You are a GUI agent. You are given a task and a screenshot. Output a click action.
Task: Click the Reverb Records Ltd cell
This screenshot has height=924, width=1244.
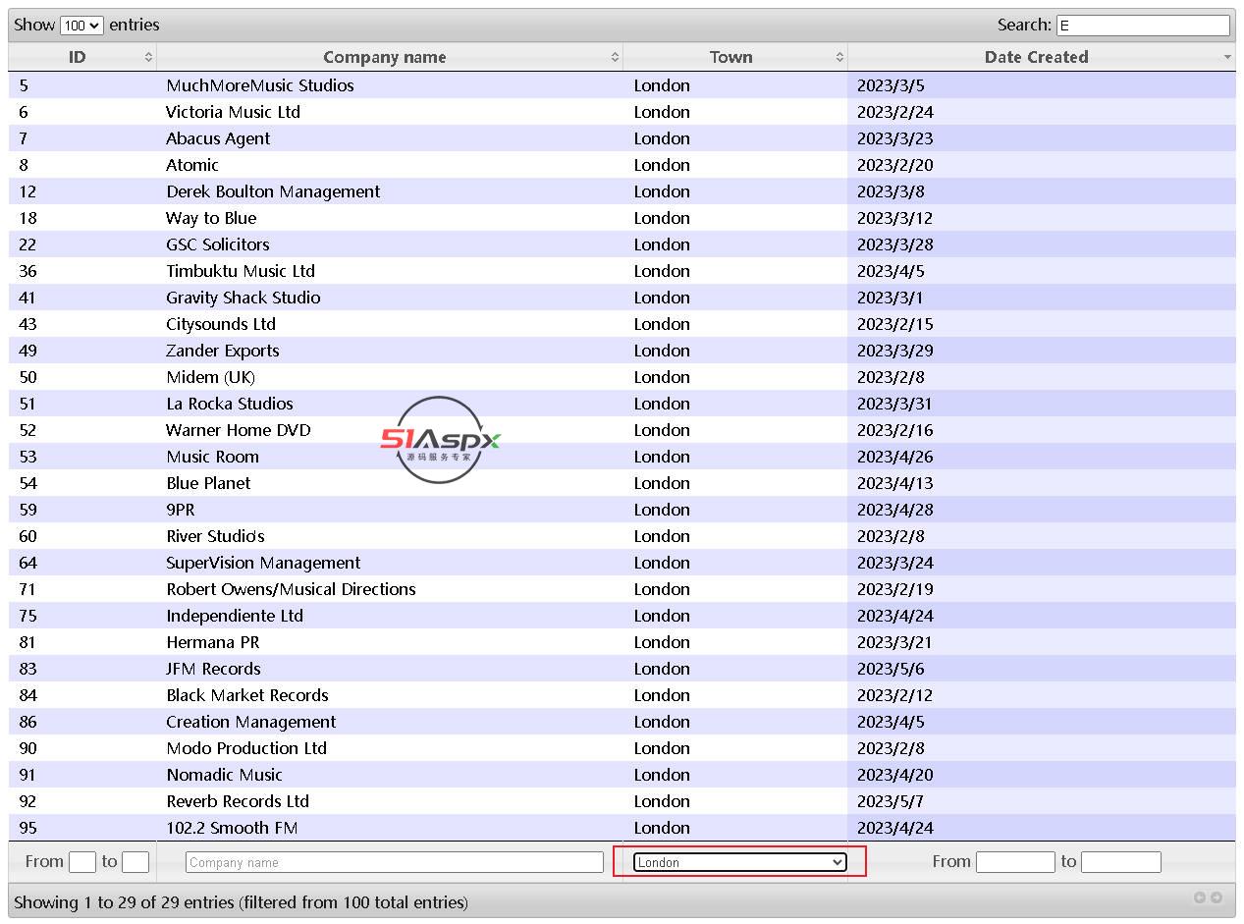pyautogui.click(x=238, y=801)
